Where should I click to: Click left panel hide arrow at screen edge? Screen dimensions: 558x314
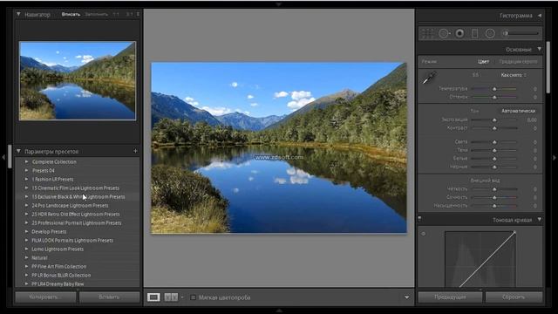pos(3,157)
